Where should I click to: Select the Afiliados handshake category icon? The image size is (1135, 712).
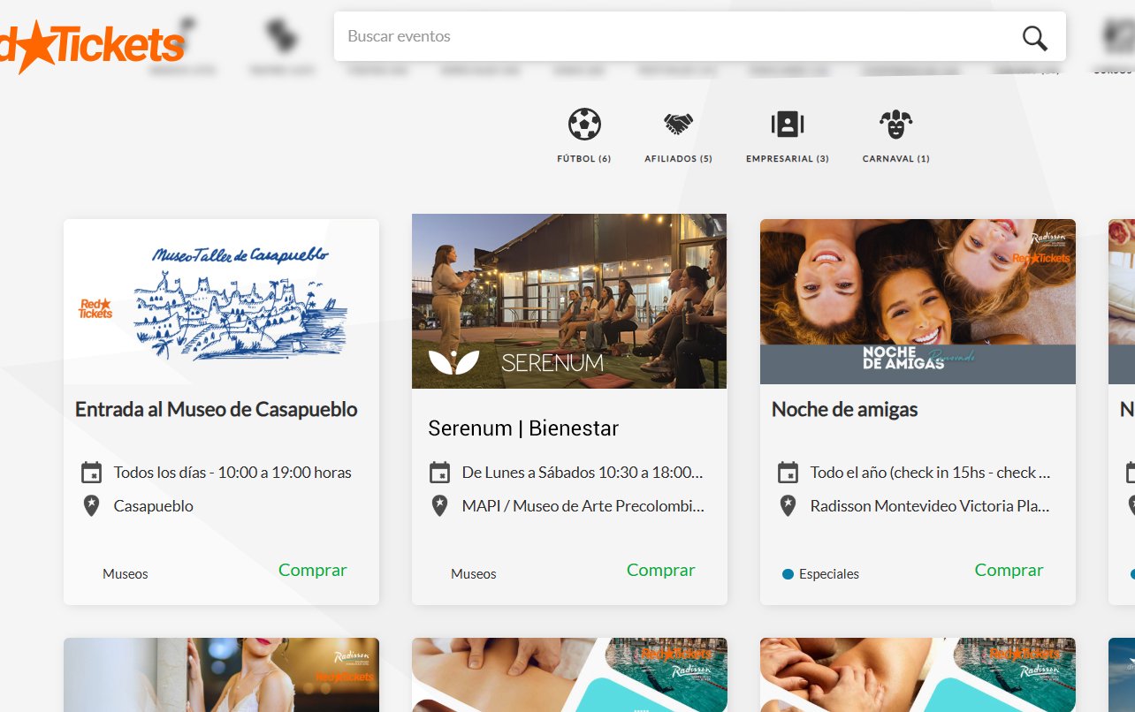[x=678, y=124]
